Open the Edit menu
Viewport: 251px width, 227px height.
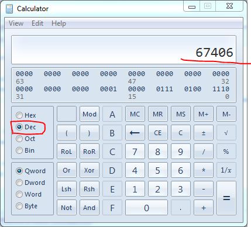pyautogui.click(x=37, y=23)
